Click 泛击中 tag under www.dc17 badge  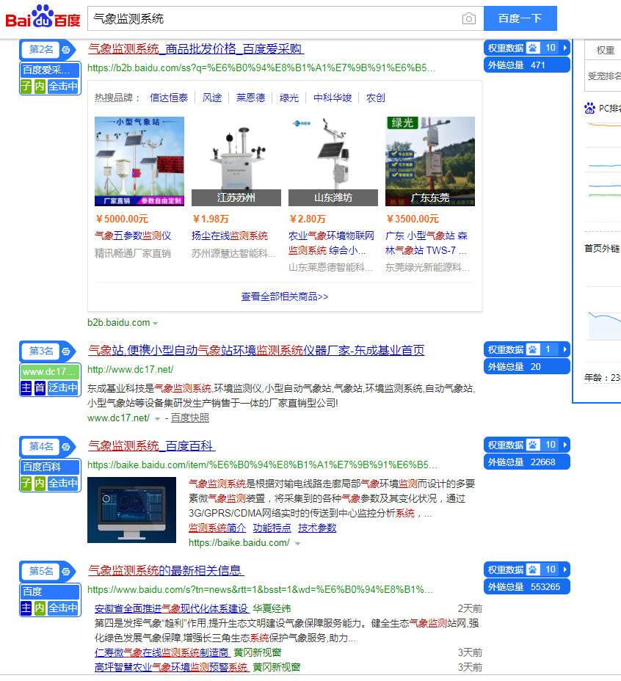click(63, 387)
